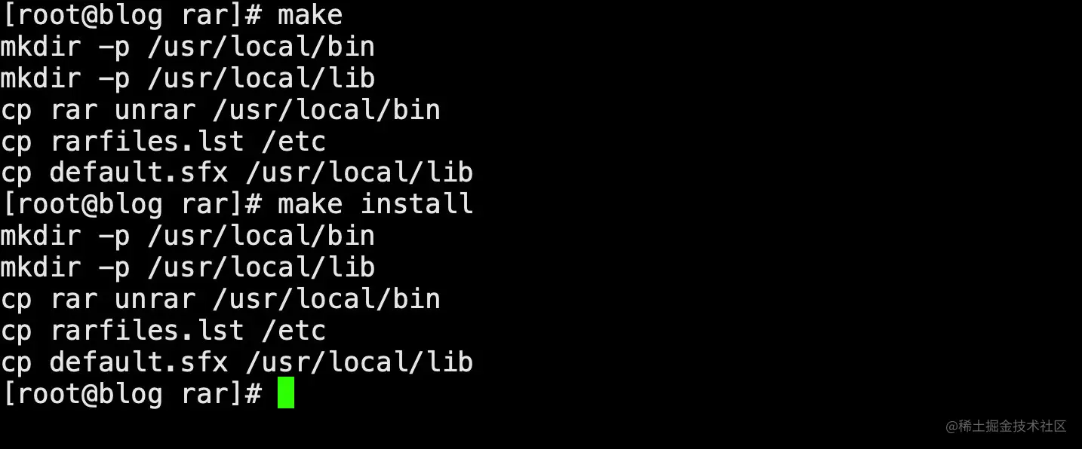
Task: Click the first 'cp rarfiles.lst /etc' line
Action: [x=163, y=142]
